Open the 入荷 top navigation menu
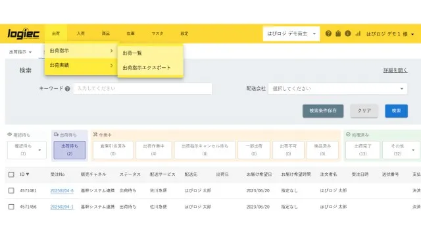Viewport: 421px width, 237px height. point(80,34)
